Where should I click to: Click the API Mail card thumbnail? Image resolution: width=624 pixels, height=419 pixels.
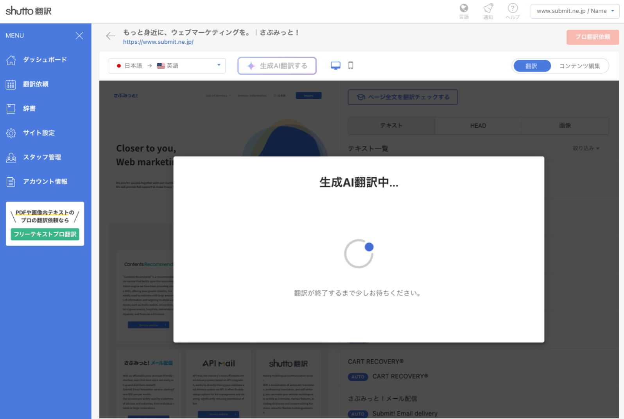click(x=219, y=383)
